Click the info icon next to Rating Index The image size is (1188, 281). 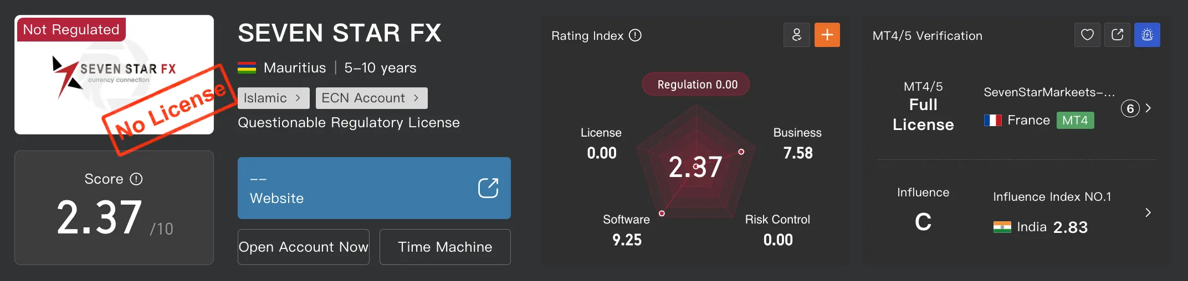(636, 35)
